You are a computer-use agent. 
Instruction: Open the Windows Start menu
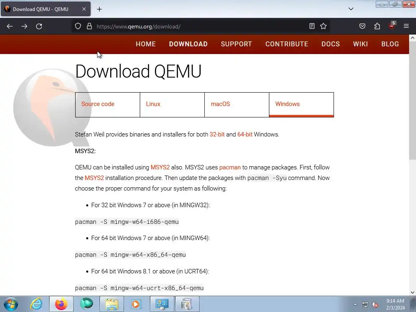point(11,304)
